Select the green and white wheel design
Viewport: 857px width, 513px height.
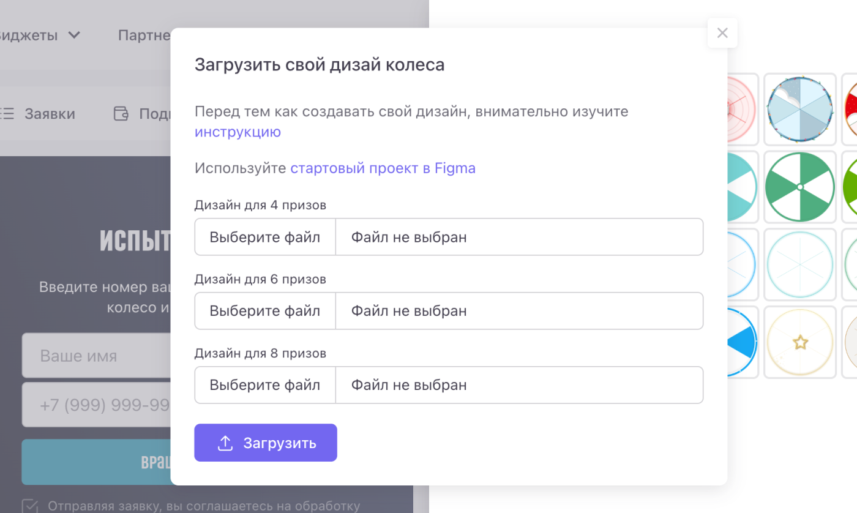tap(800, 187)
